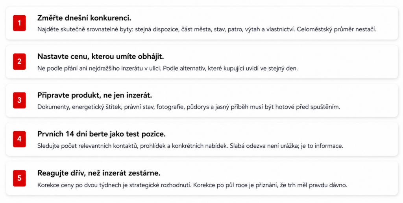Click the red number 3 badge

19,100
